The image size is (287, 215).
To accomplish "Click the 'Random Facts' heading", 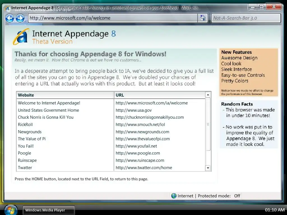I will (237, 104).
